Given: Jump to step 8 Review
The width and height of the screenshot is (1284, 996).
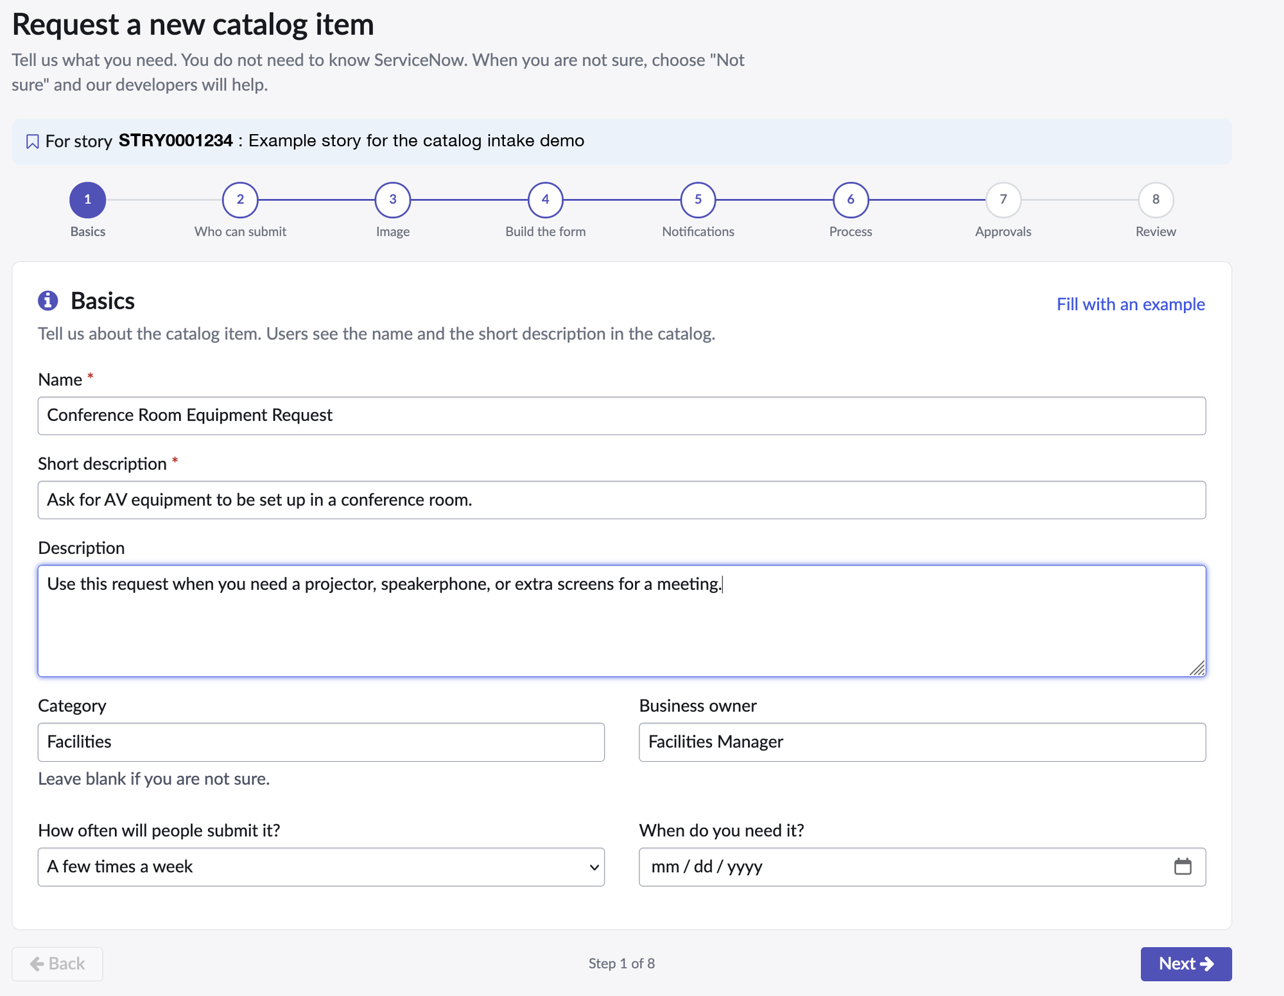Looking at the screenshot, I should coord(1156,200).
